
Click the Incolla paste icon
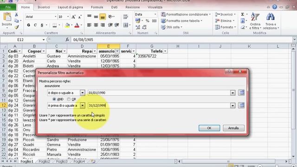point(7,17)
